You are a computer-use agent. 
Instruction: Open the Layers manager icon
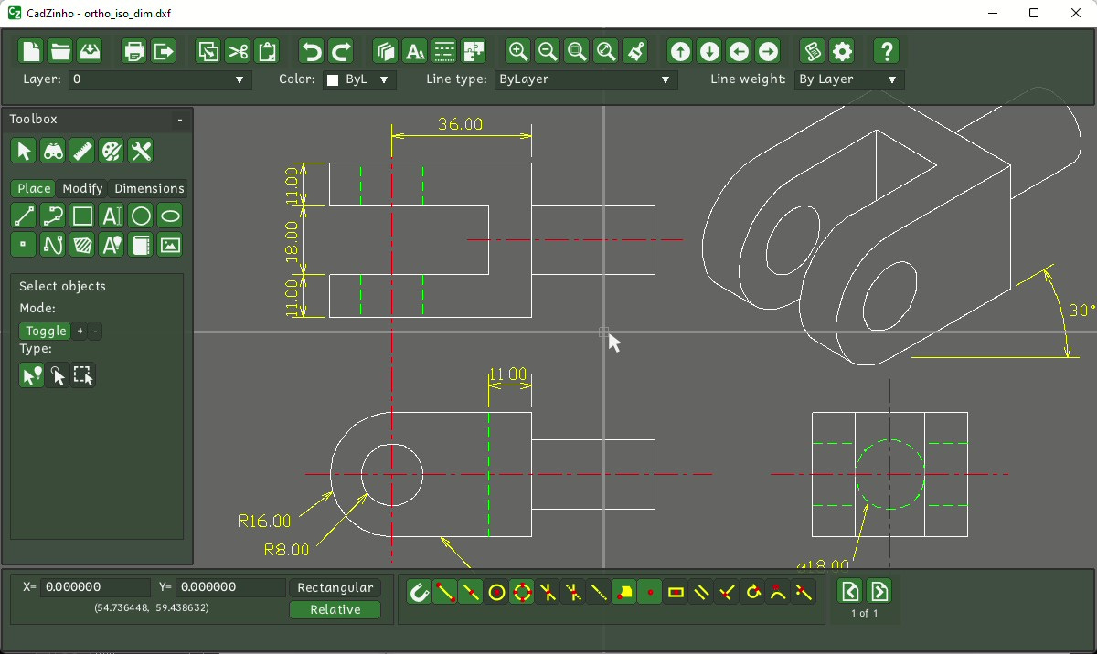(x=386, y=51)
